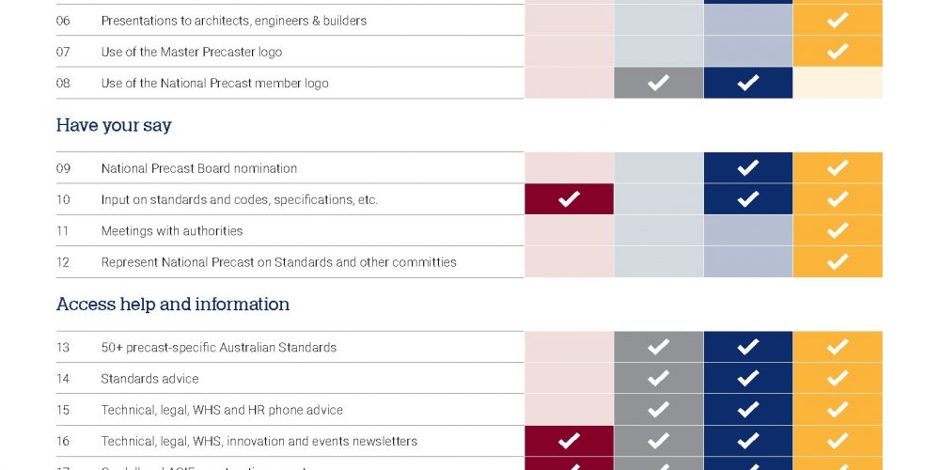Viewport: 940px width, 470px height.
Task: Click grey checkmark for National Precast member logo
Action: click(x=658, y=83)
